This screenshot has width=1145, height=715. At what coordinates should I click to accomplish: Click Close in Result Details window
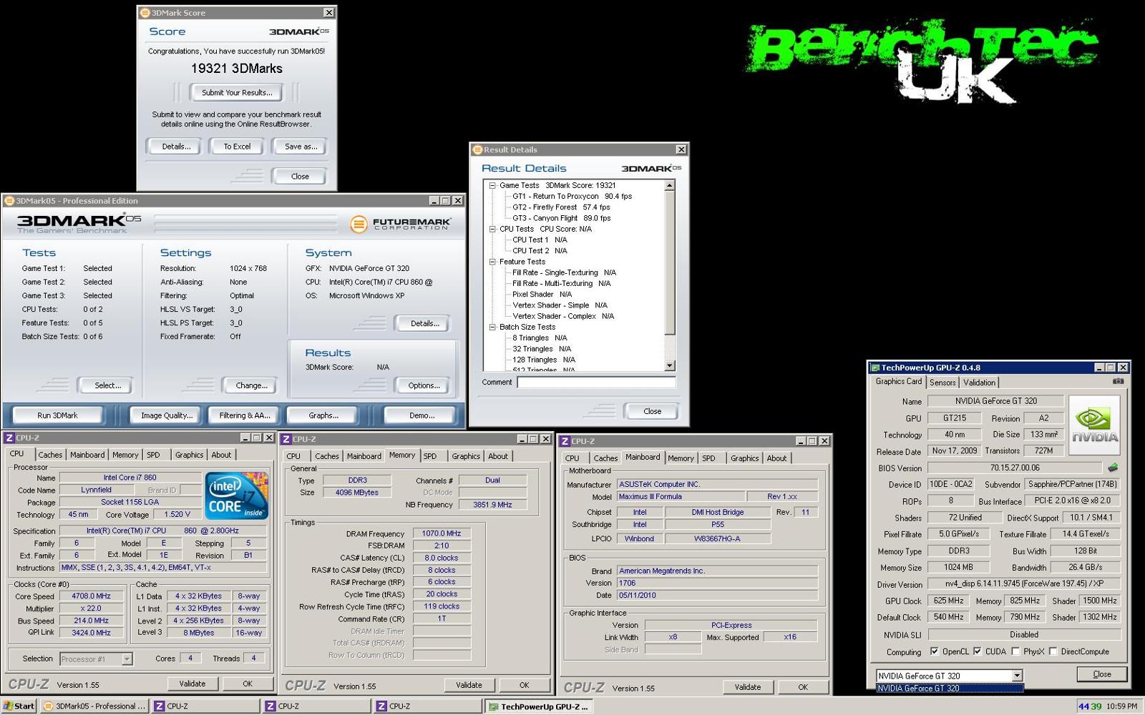(653, 411)
